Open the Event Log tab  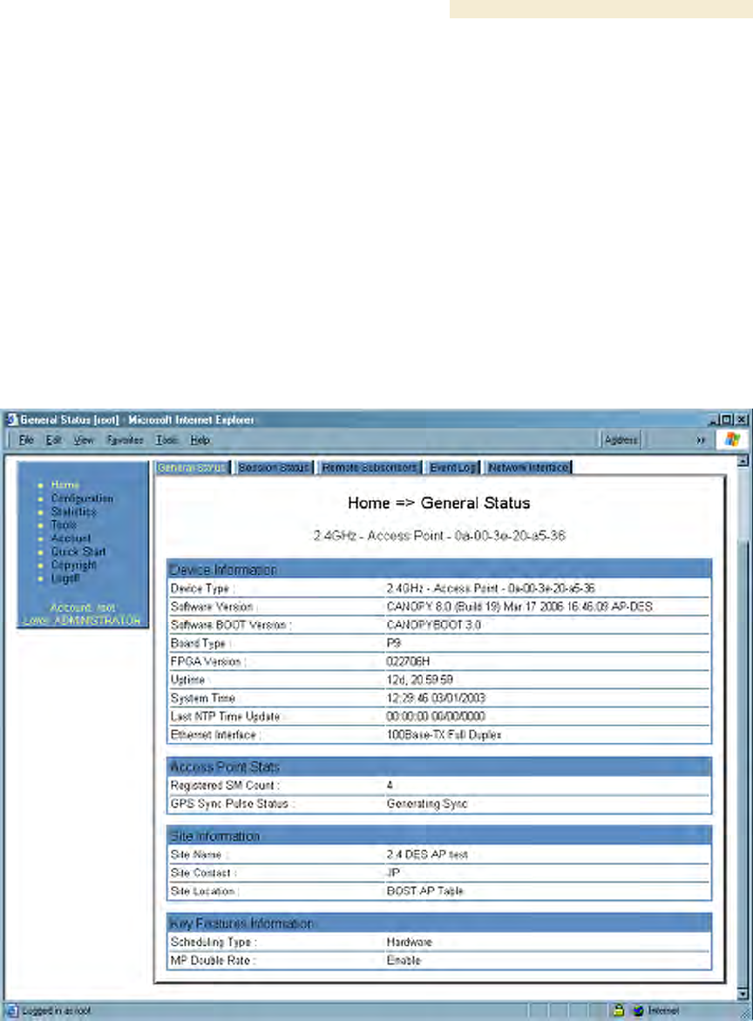452,468
